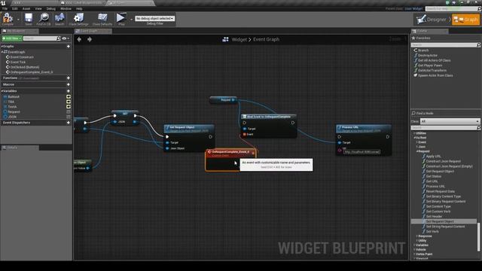482x271 pixels.
Task: Add a new variable with plus icon
Action: coord(69,91)
